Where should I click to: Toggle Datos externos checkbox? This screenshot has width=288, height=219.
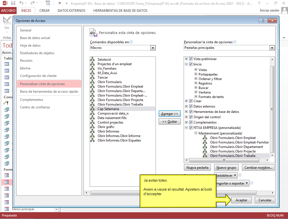191,106
